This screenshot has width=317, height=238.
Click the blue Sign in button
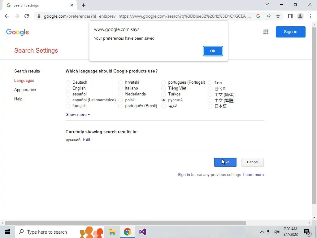(x=290, y=32)
